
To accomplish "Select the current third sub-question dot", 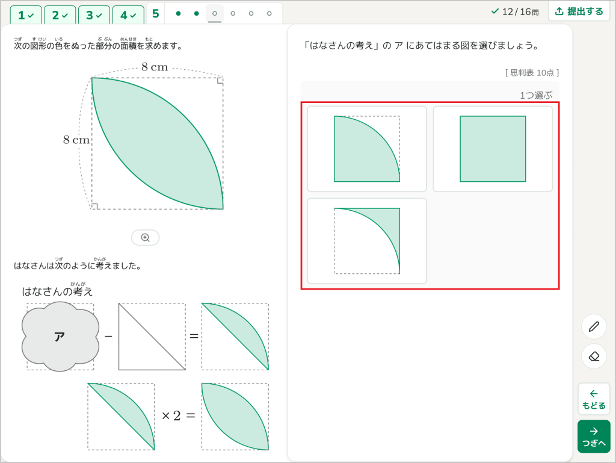I will 215,14.
